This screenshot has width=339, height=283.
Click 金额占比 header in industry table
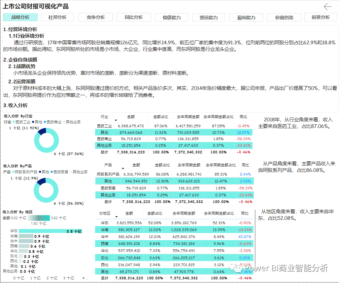(x=161, y=117)
